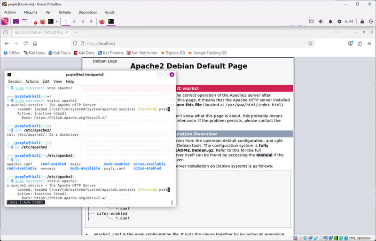The image size is (376, 241).
Task: Open notifications bell in Kali panel
Action: [x=330, y=21]
